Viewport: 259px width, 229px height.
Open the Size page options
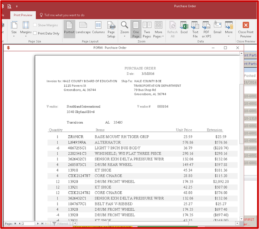point(14,29)
